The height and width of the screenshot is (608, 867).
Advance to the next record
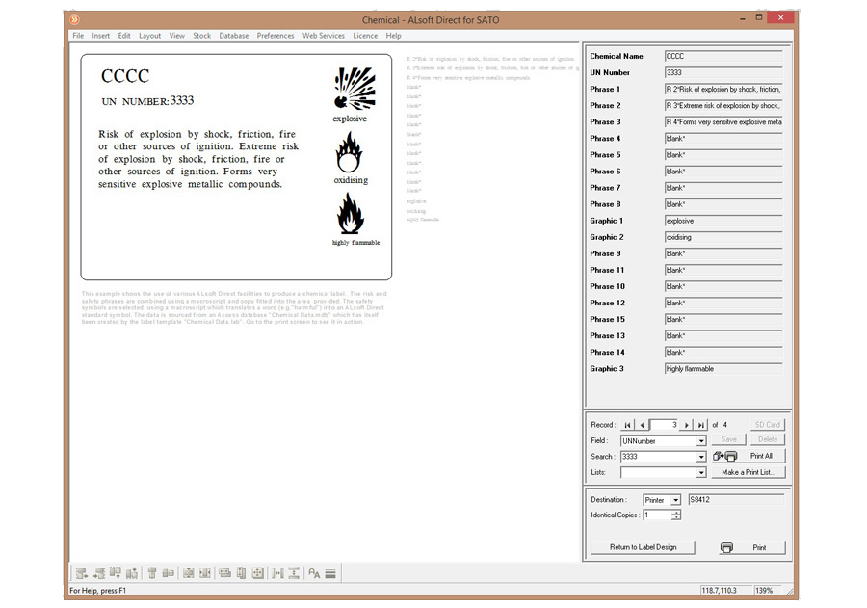point(687,424)
